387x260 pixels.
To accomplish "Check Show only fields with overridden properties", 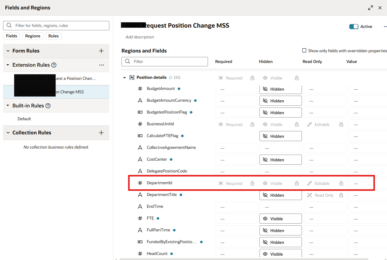I will 304,51.
